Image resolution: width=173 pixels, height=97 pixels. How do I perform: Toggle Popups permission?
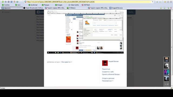pos(45,5)
